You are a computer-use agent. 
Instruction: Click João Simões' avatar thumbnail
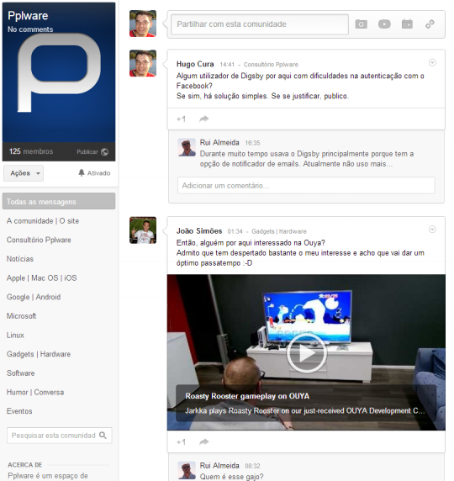(x=143, y=230)
